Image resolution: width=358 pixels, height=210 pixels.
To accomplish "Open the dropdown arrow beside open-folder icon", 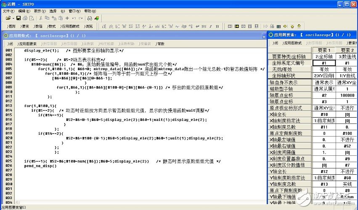I will click(13, 18).
